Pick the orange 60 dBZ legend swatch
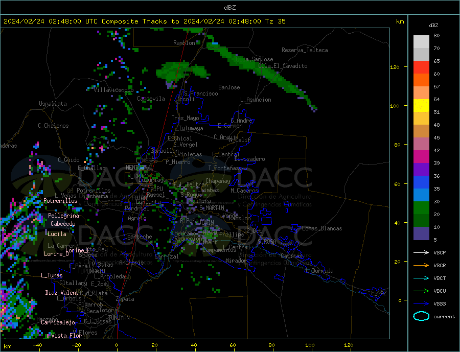 pos(421,80)
